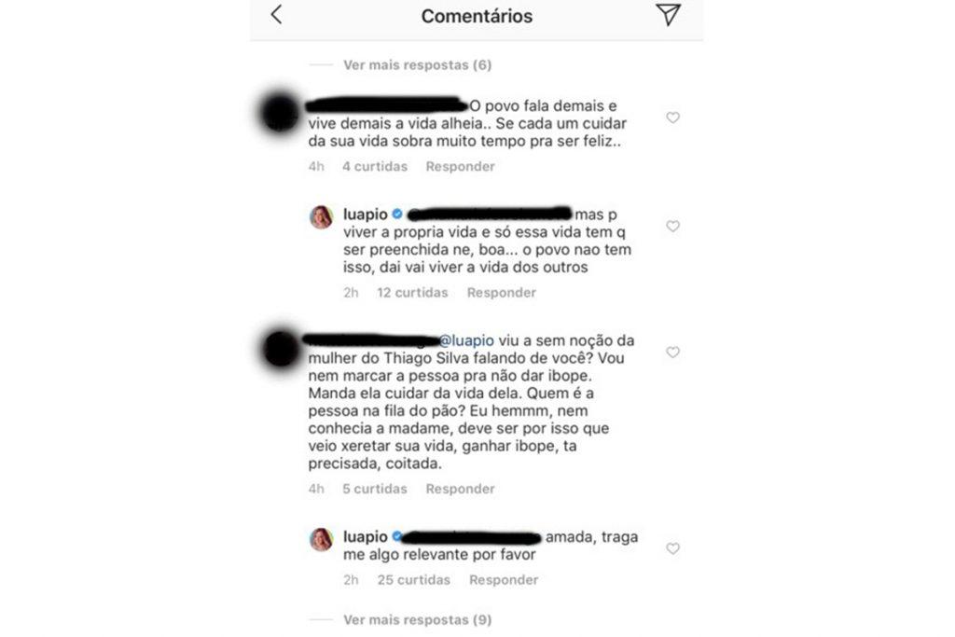955x637 pixels.
Task: View likes list '12 curtidas'
Action: pyautogui.click(x=412, y=292)
